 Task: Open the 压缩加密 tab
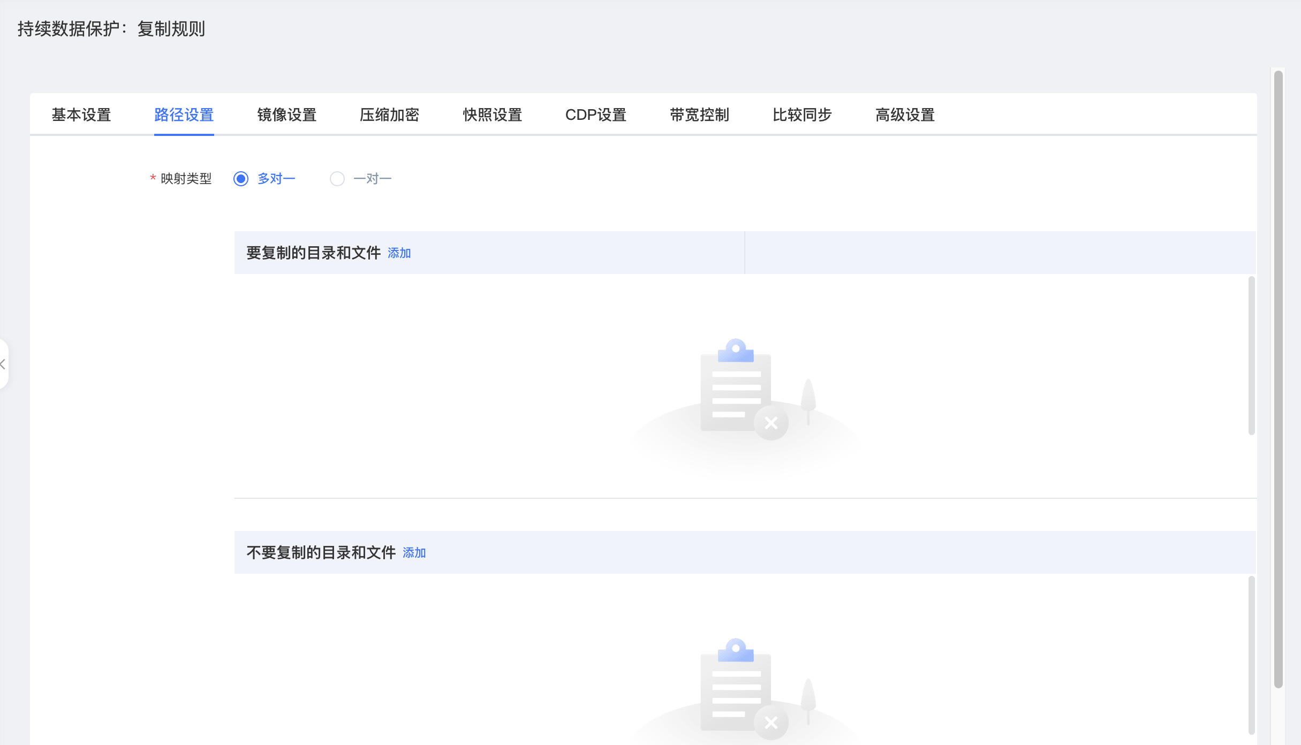pos(389,115)
